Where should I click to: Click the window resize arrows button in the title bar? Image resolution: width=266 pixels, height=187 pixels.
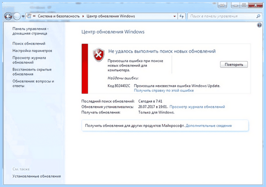point(222,5)
